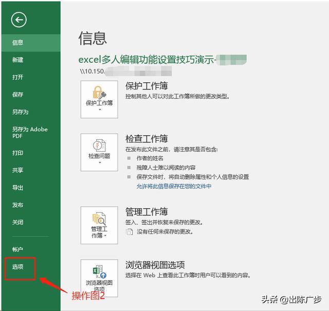Click 发布 in the sidebar
Viewport: 329px width, 311px height.
(17, 205)
